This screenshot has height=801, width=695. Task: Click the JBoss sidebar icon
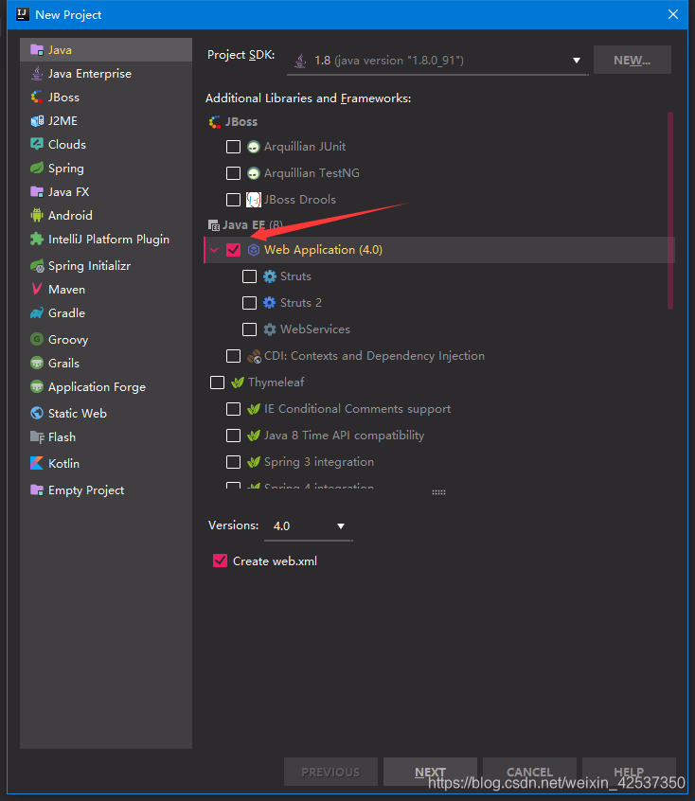point(37,97)
